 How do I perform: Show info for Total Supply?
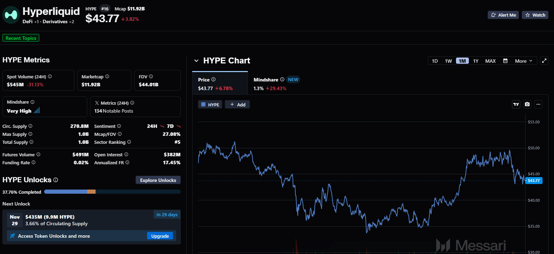point(31,142)
